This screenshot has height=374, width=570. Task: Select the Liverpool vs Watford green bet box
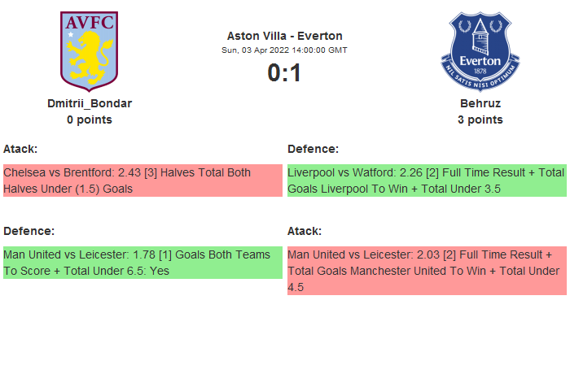point(426,180)
